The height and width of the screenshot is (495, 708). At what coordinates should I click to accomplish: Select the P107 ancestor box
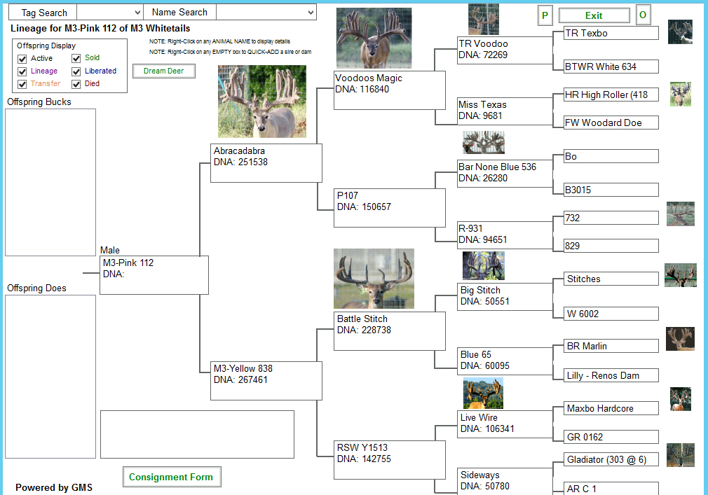click(389, 208)
